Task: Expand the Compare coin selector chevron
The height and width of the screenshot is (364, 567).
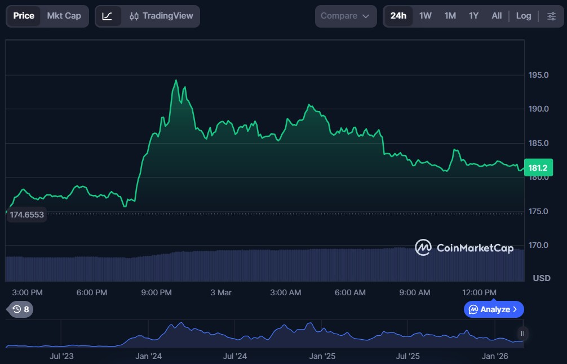Action: click(365, 16)
